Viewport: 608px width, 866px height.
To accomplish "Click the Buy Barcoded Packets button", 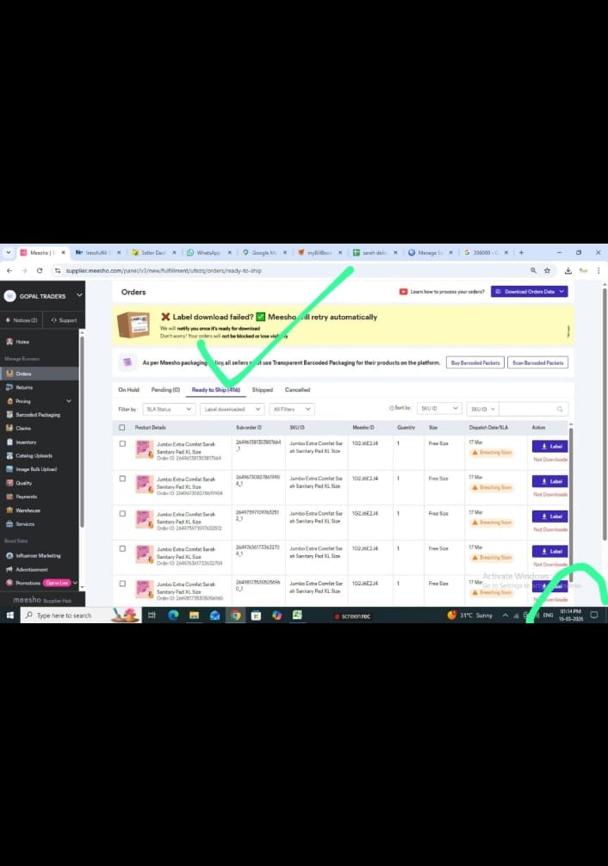I will click(x=474, y=362).
